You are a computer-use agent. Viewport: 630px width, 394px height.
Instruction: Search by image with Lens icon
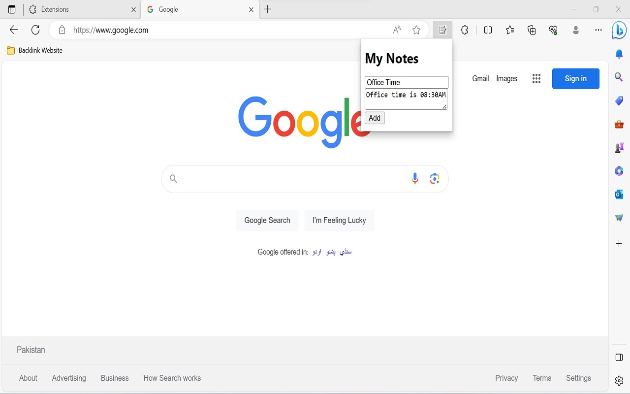tap(435, 179)
